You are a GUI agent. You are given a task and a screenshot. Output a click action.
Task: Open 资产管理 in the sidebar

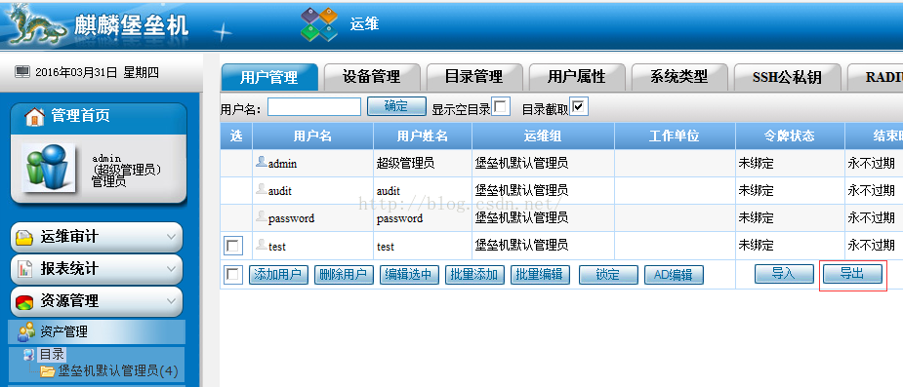click(97, 331)
